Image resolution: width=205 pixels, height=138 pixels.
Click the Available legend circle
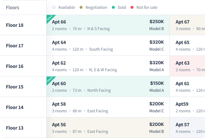click(54, 7)
